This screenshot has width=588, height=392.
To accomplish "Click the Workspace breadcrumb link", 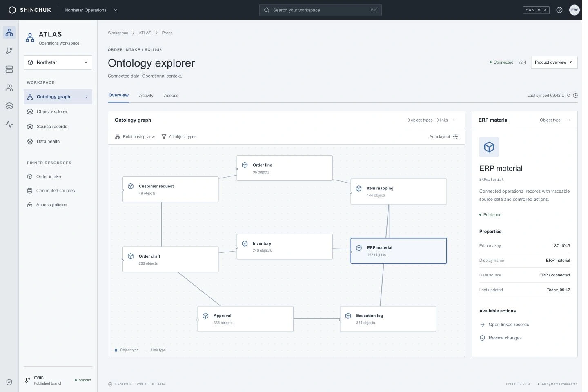I will 118,33.
